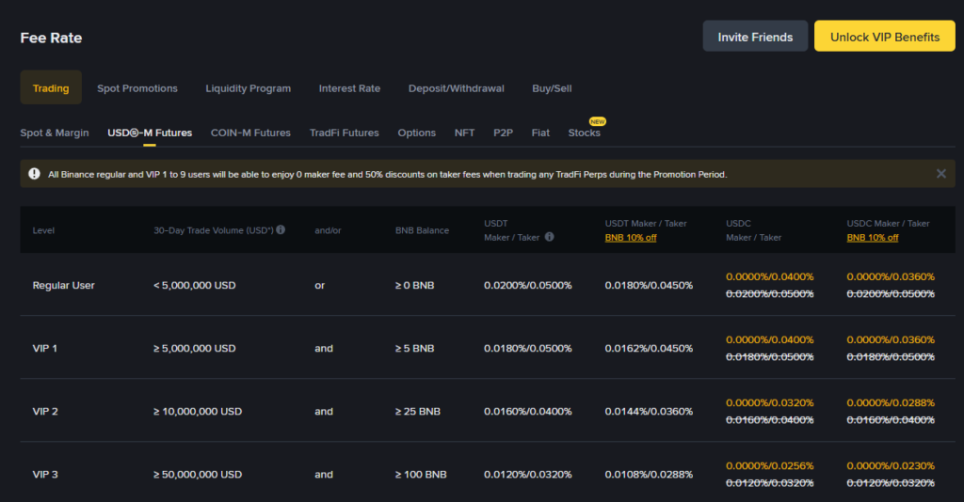
Task: Click the exclamation alert icon in the notice banner
Action: pos(35,174)
